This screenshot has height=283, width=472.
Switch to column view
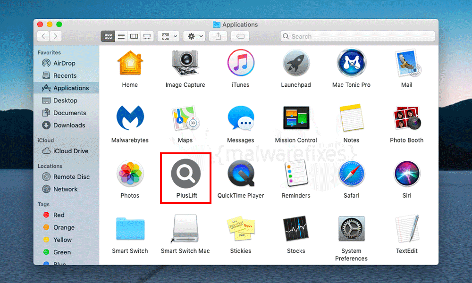tap(134, 36)
